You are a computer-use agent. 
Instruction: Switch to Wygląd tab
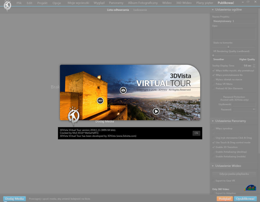point(99,3)
